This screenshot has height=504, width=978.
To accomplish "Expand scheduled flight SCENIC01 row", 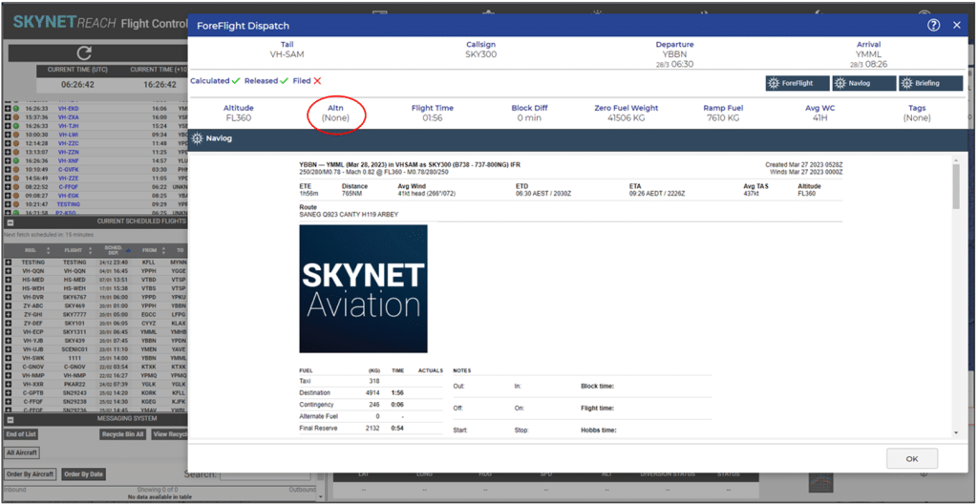I will pyautogui.click(x=8, y=350).
